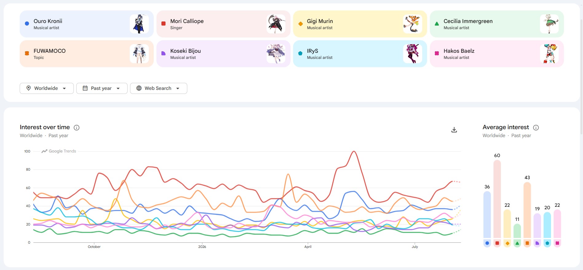This screenshot has height=270, width=583.
Task: Open FUWAMOCO character thumbnail
Action: tap(139, 54)
